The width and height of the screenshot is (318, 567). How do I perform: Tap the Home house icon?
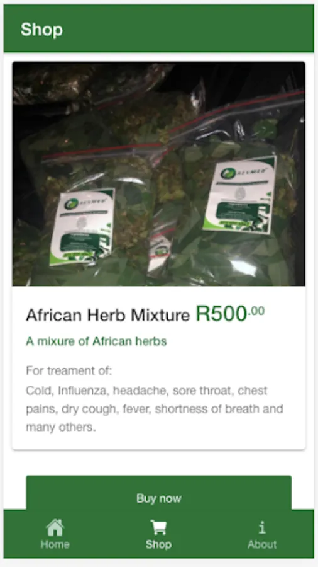(55, 527)
